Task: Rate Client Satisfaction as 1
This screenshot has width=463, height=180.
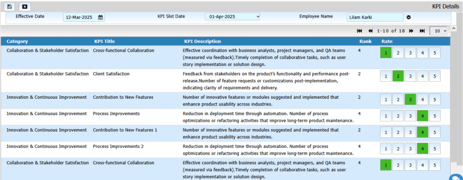Action: click(x=386, y=76)
